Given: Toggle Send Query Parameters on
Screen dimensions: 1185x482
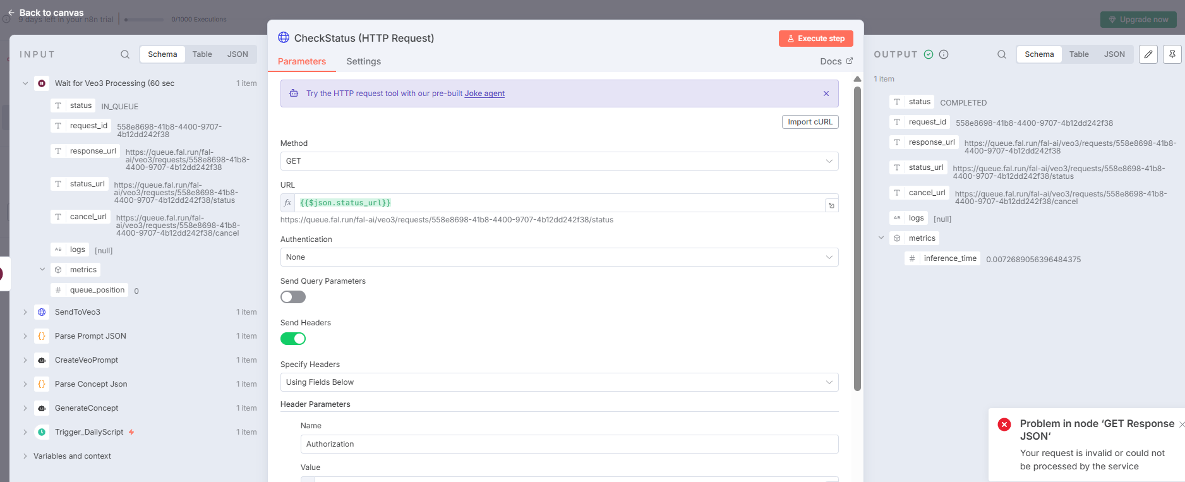Looking at the screenshot, I should [293, 297].
